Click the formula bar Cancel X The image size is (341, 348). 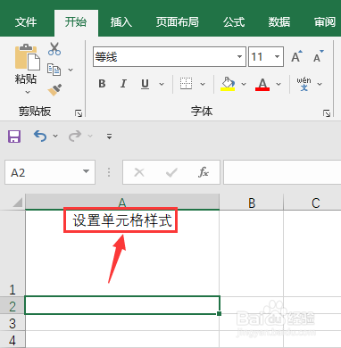[x=139, y=172]
